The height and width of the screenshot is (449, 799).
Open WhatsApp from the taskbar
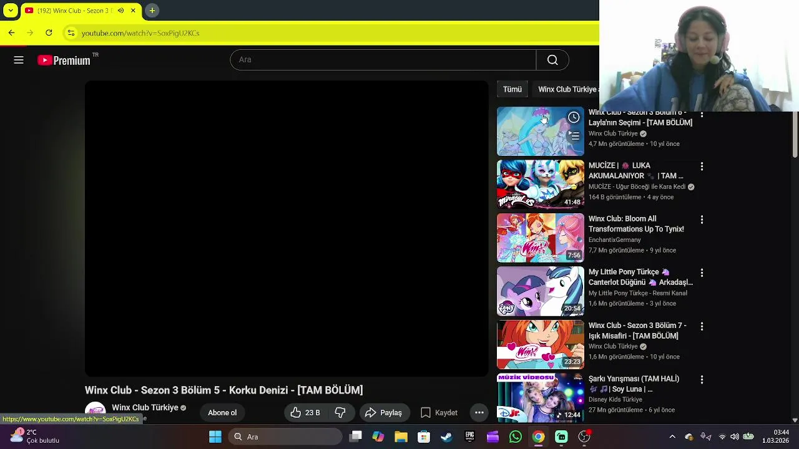pyautogui.click(x=516, y=437)
